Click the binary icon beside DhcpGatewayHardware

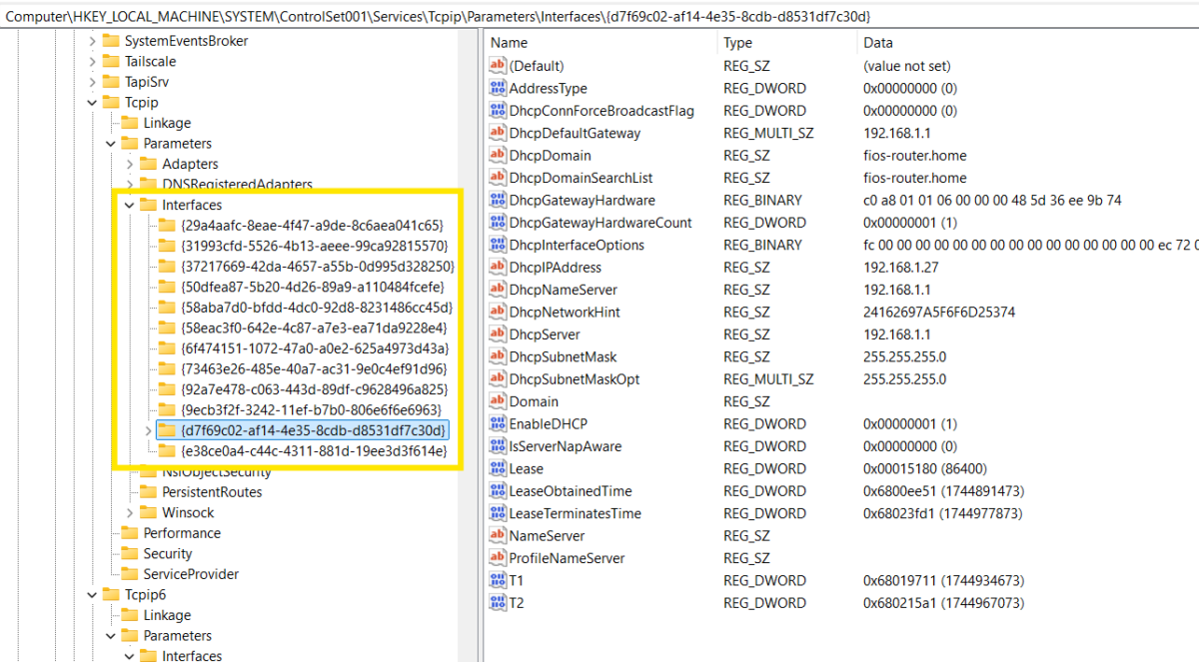click(497, 200)
